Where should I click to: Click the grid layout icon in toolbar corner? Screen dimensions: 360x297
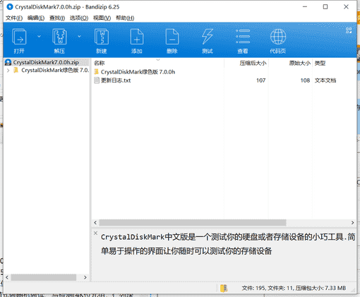tap(349, 30)
